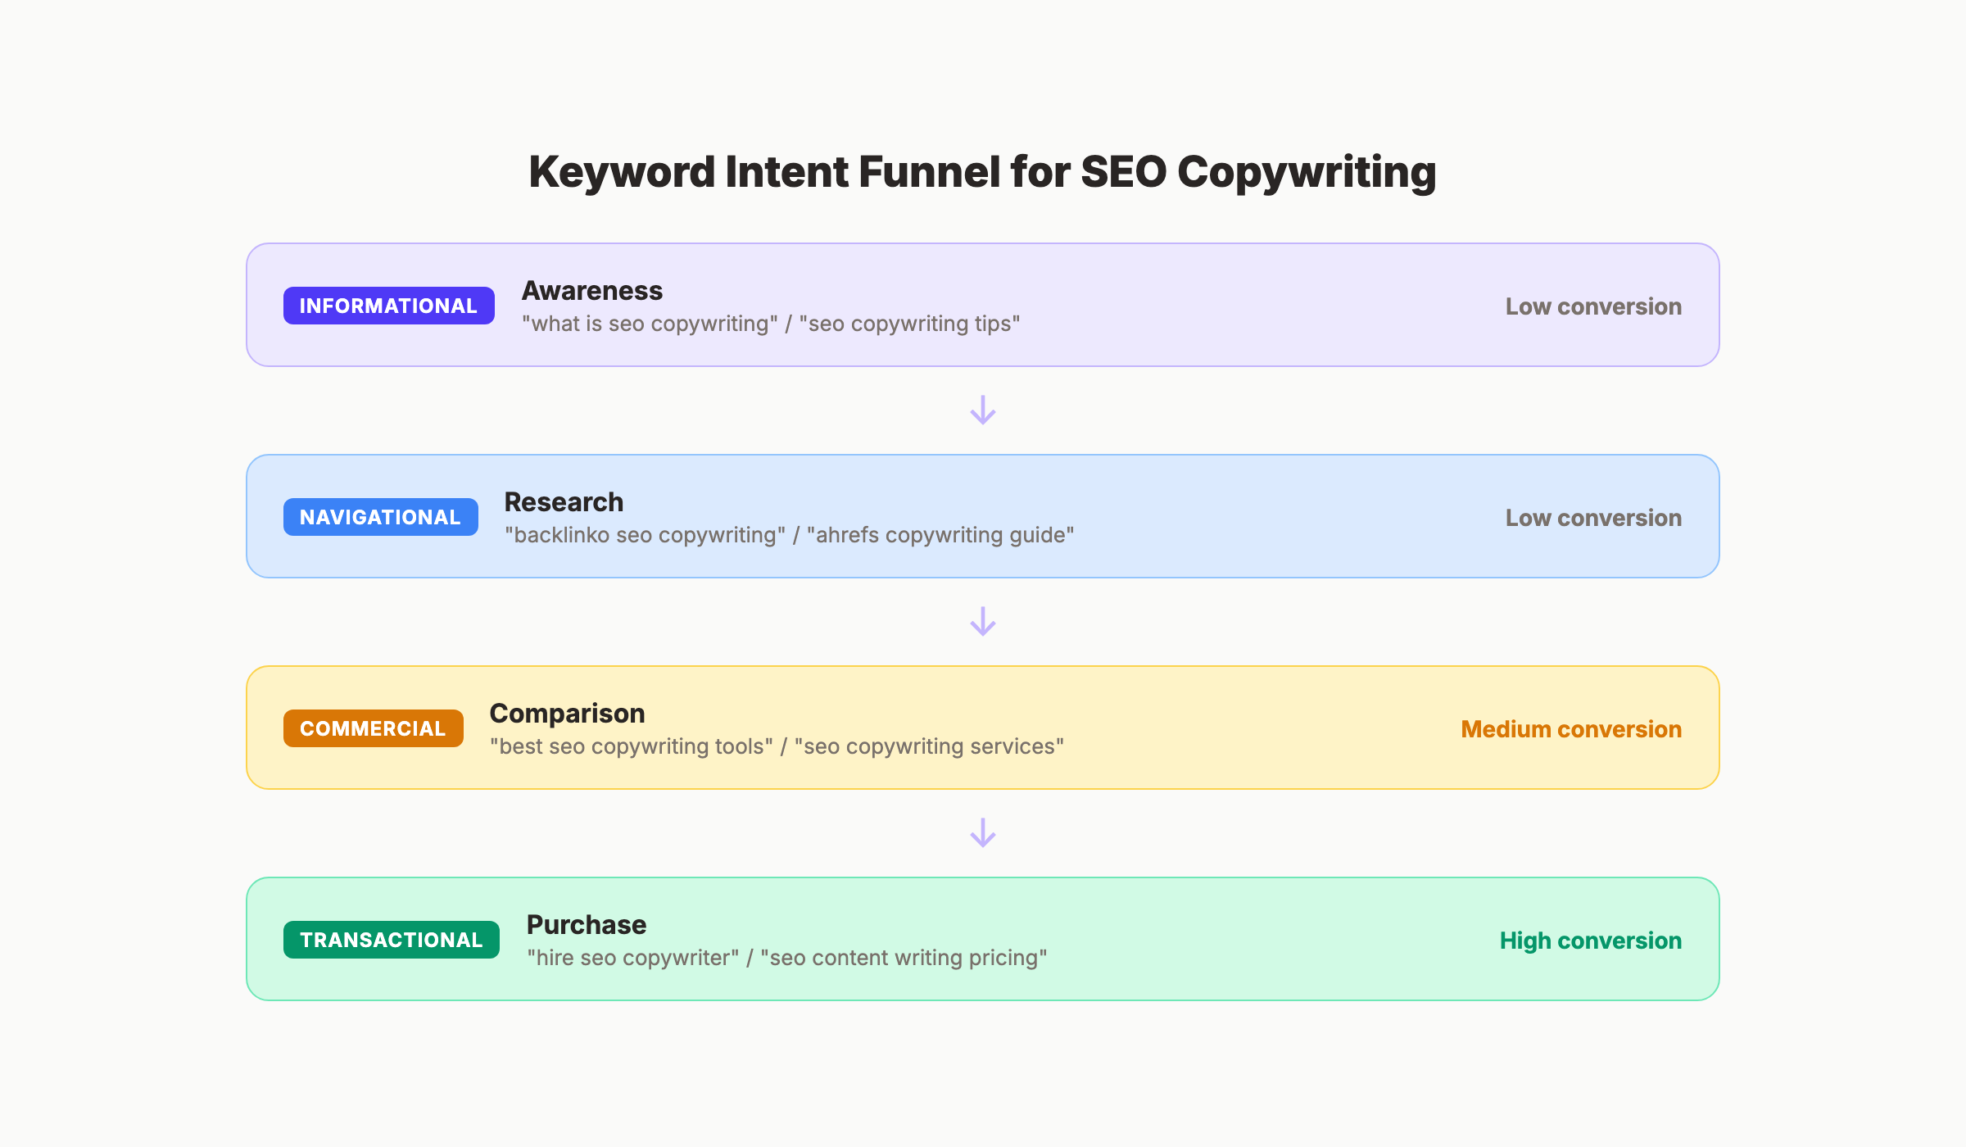The height and width of the screenshot is (1147, 1966).
Task: Click the COMMERCIAL badge
Action: [x=372, y=728]
